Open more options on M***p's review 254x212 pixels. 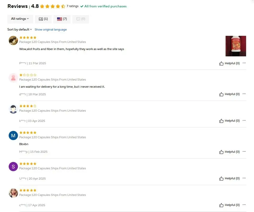[x=244, y=151]
